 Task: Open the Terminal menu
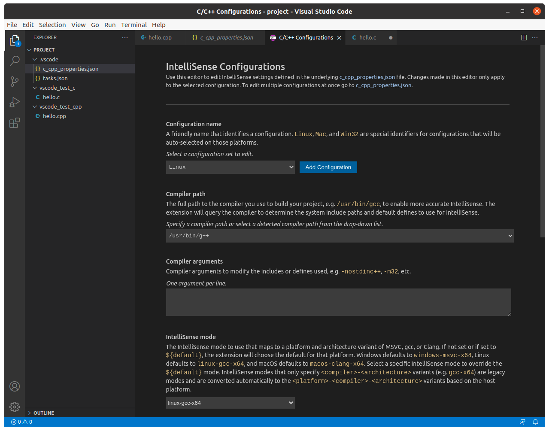[x=134, y=25]
